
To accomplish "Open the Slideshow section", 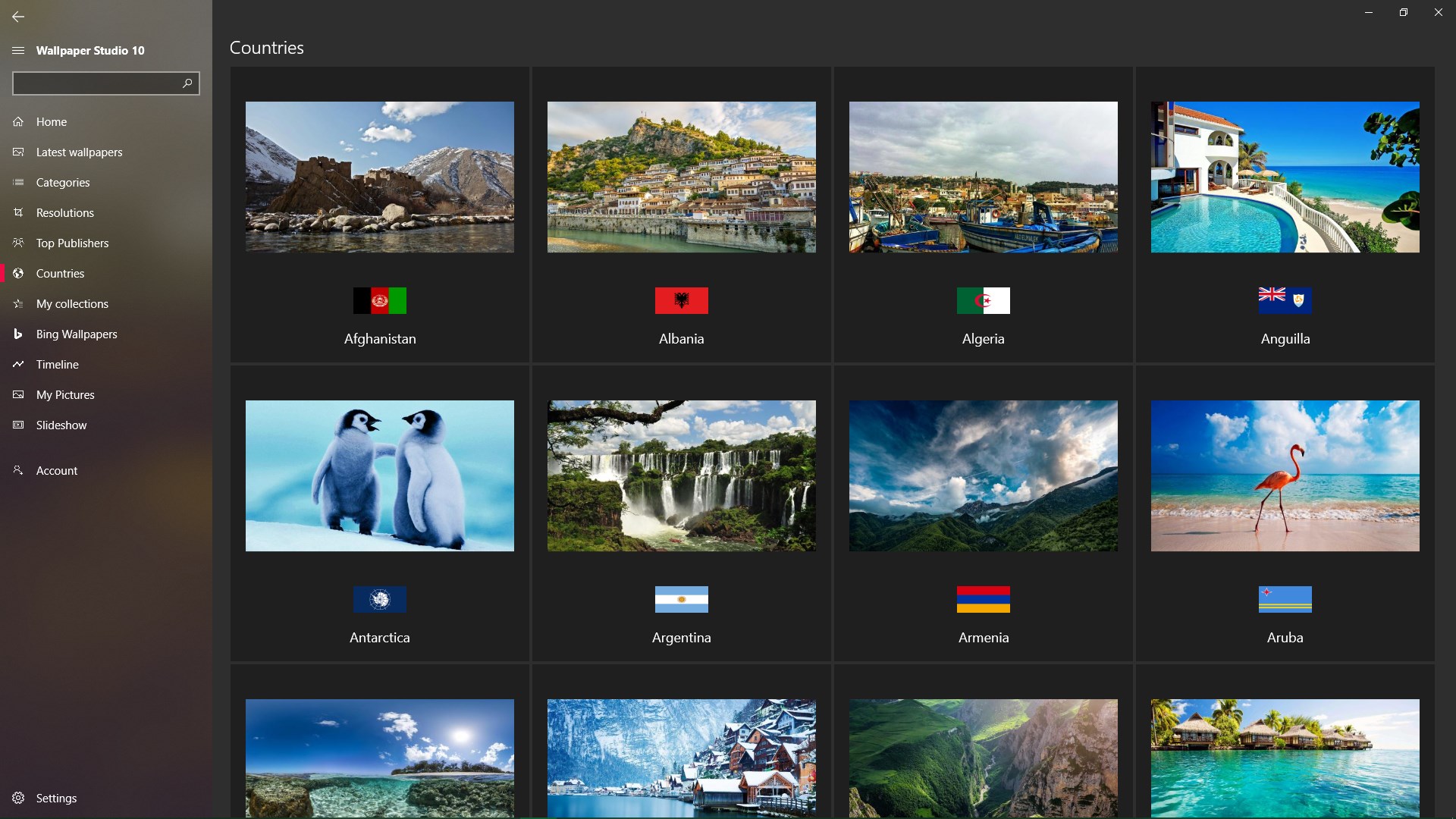I will point(61,425).
